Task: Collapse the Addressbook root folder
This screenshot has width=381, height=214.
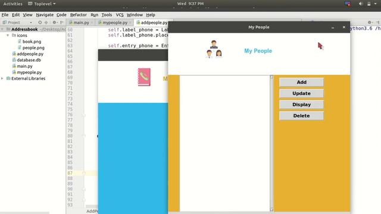Action: tap(2, 29)
